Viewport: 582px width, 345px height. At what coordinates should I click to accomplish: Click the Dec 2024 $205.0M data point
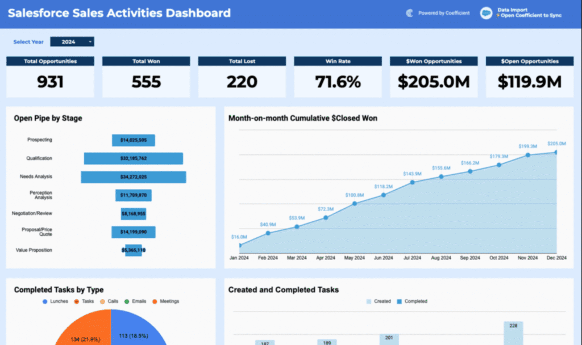[x=556, y=152]
